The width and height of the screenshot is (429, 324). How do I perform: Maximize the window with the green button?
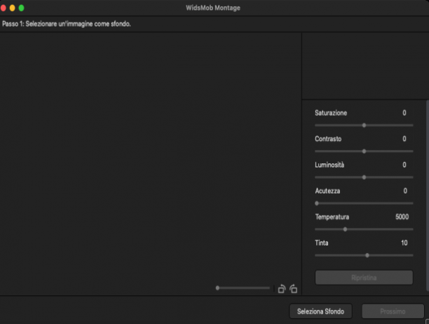click(21, 8)
